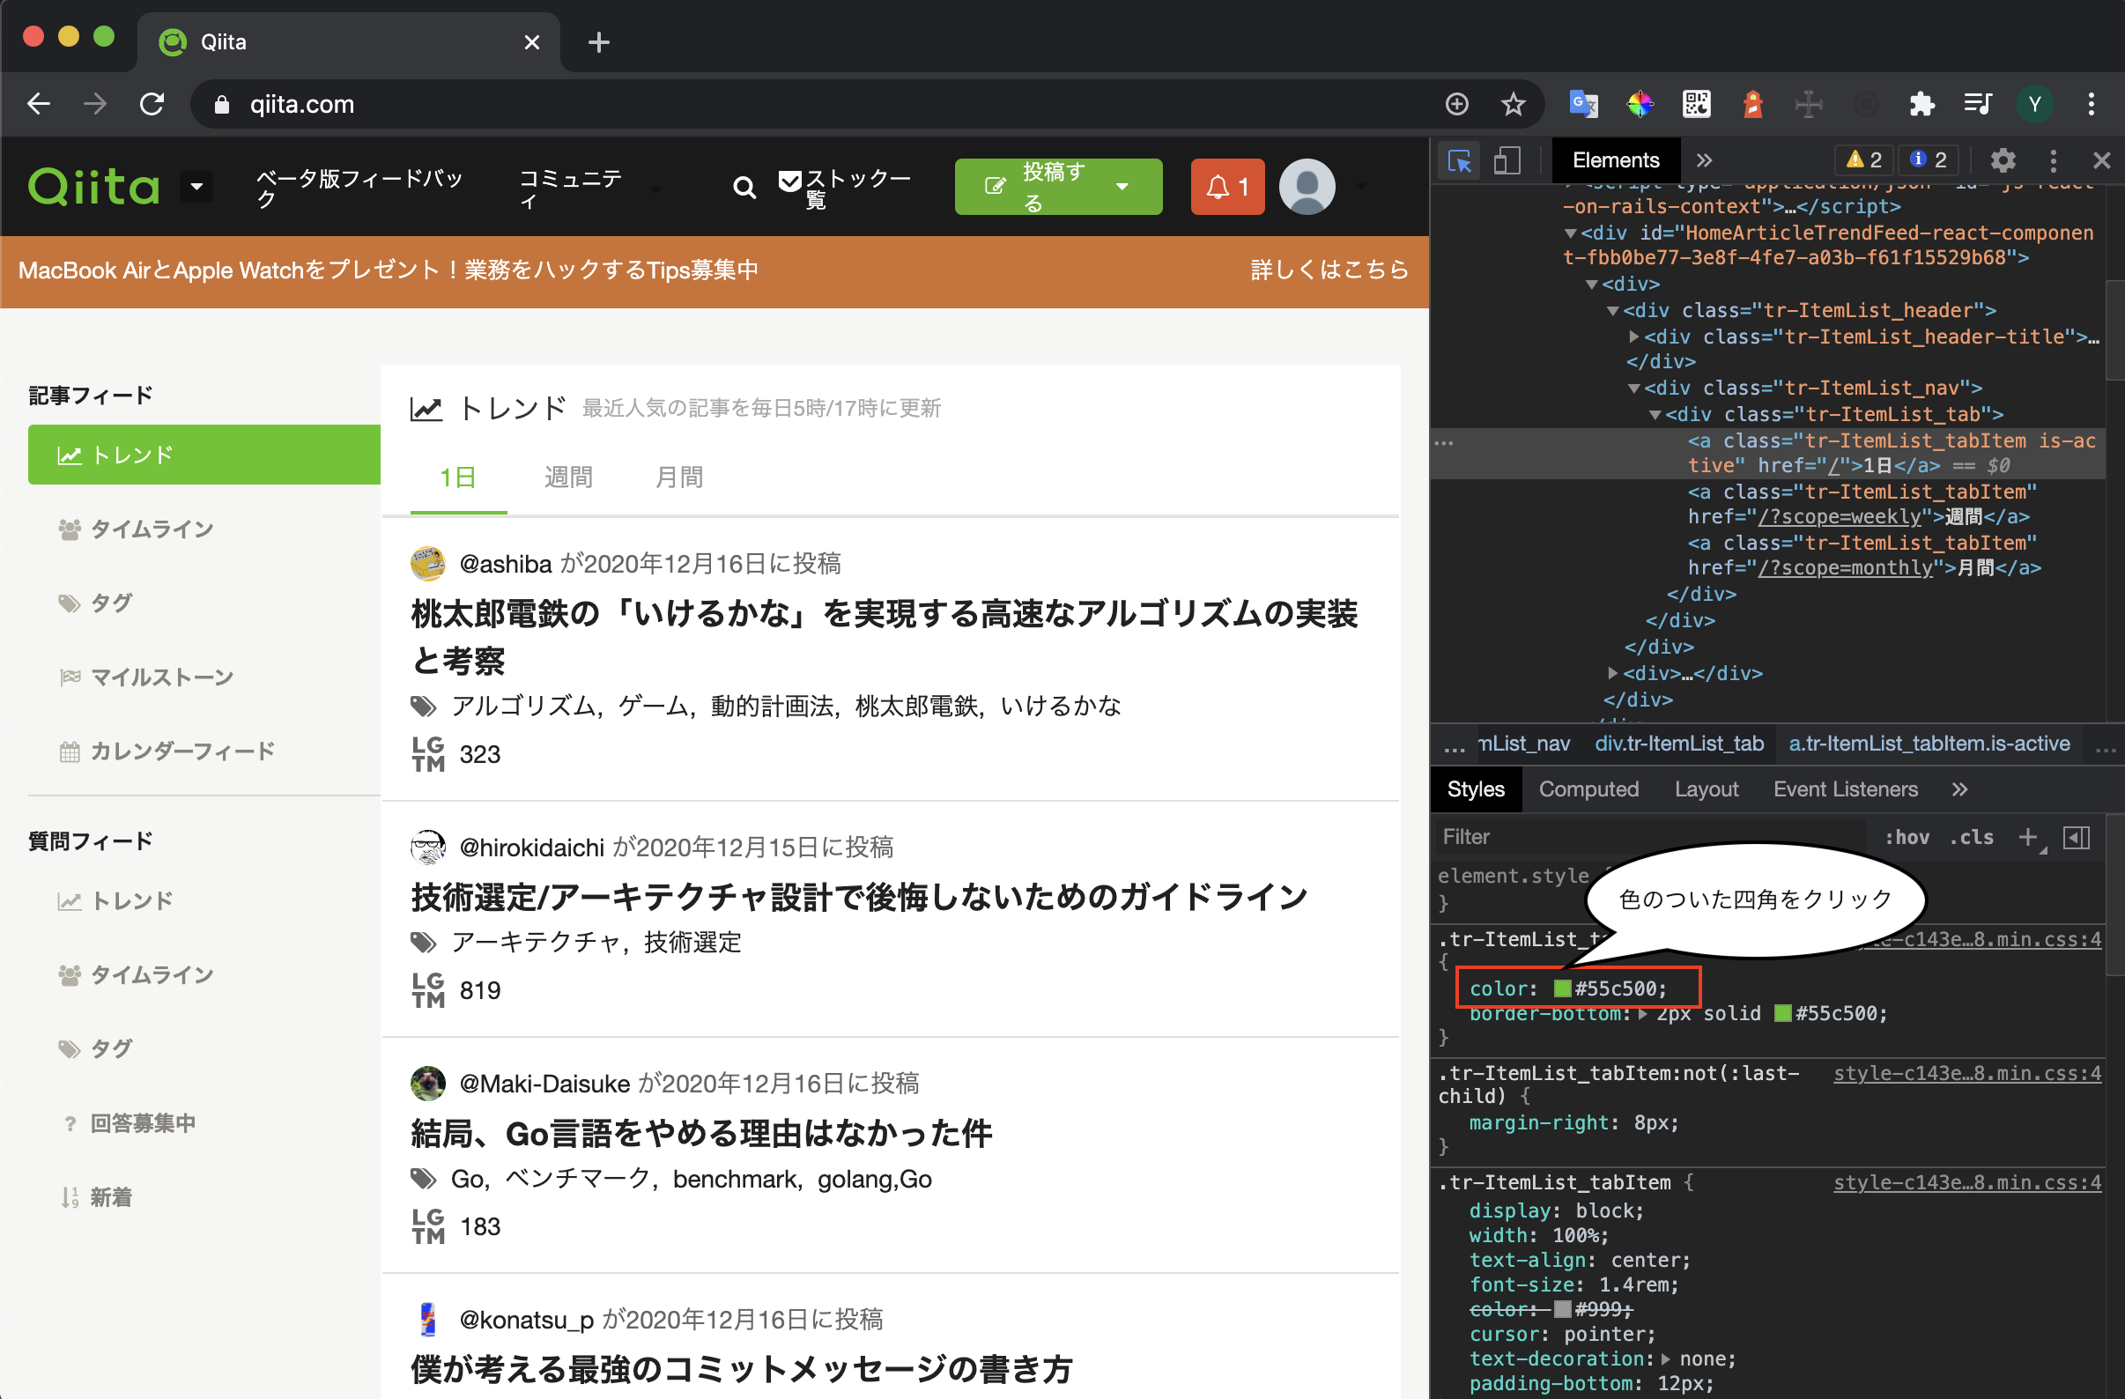
Task: Open the 詳しくはこちら campaign link
Action: (x=1329, y=270)
